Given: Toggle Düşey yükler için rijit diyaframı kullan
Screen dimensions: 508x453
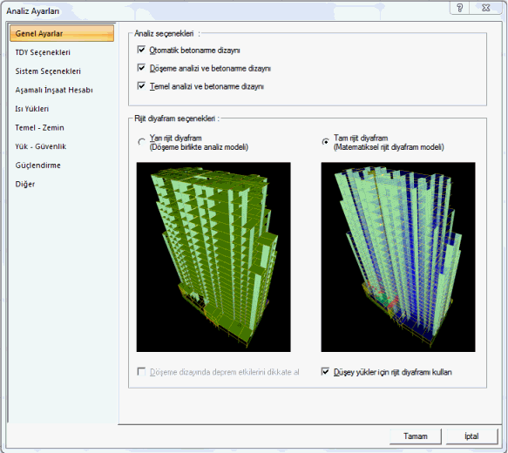Looking at the screenshot, I should (x=325, y=372).
